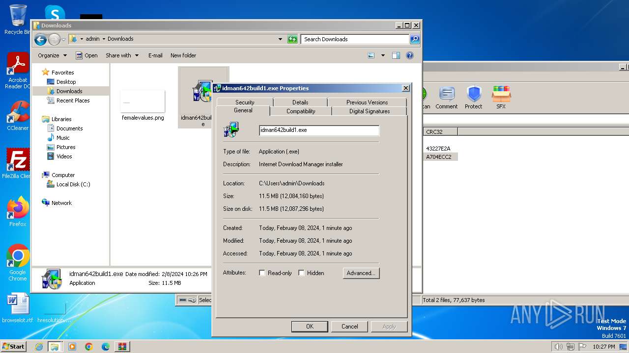Select Favorites in navigation pane
629x353 pixels.
[x=62, y=73]
